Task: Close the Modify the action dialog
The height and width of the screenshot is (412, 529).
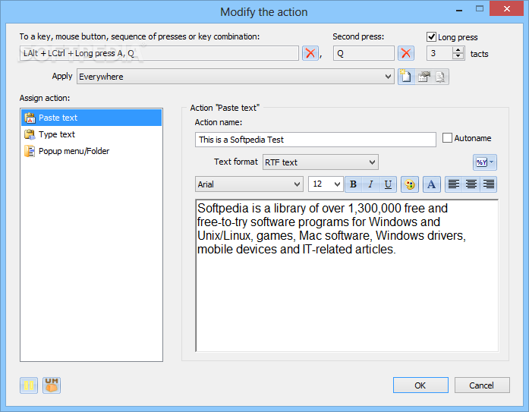Action: click(506, 9)
